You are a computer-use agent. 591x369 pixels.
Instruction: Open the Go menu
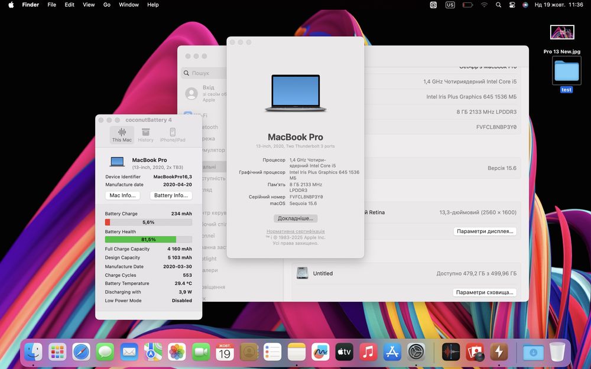tap(106, 5)
